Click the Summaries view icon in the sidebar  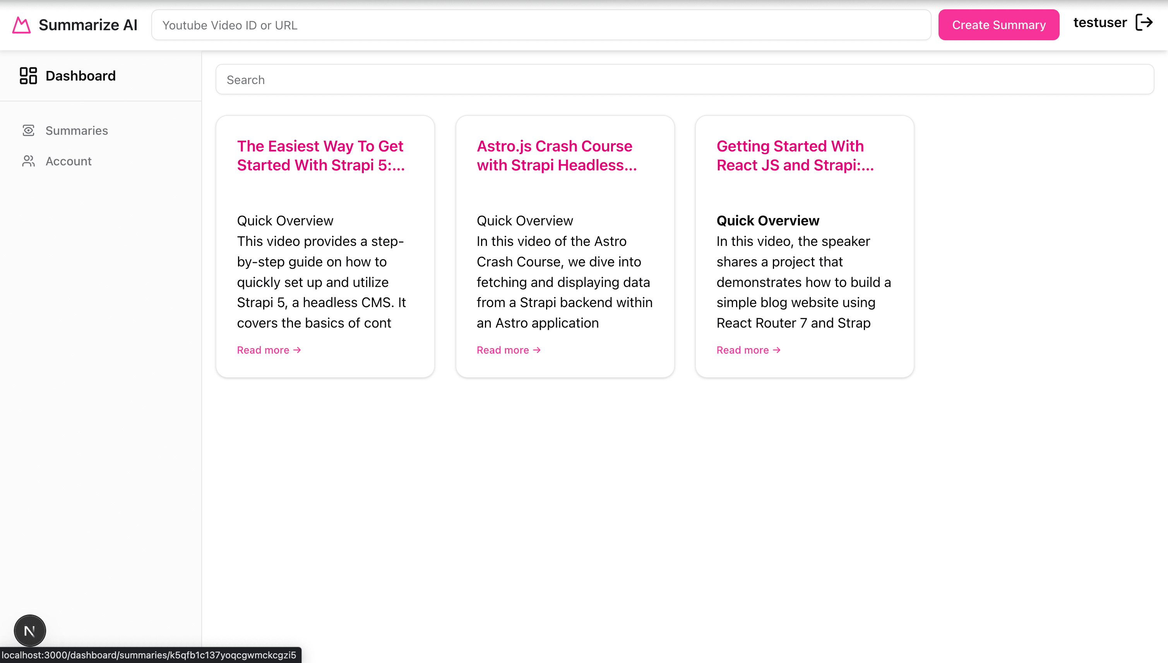pos(28,131)
